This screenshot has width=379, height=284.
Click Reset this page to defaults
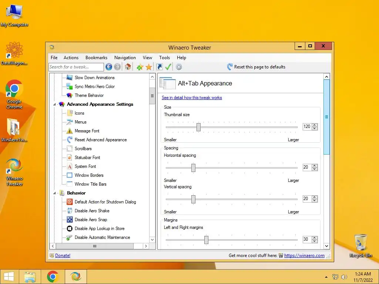click(x=256, y=67)
